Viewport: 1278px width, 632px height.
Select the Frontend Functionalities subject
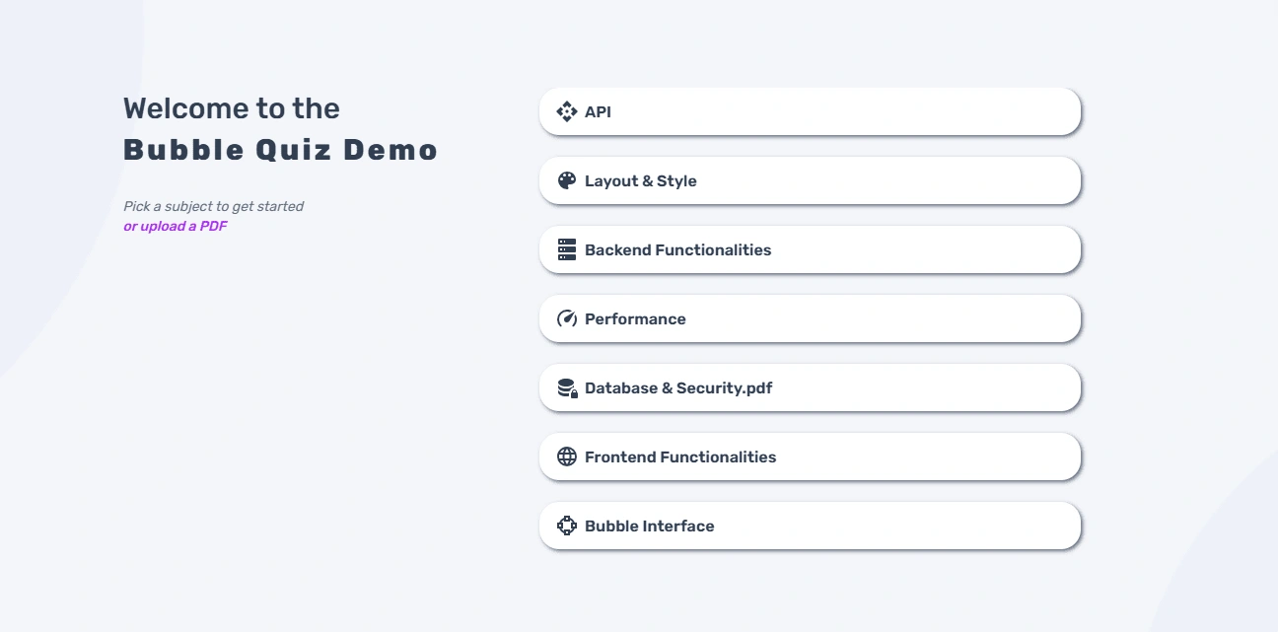pyautogui.click(x=810, y=456)
